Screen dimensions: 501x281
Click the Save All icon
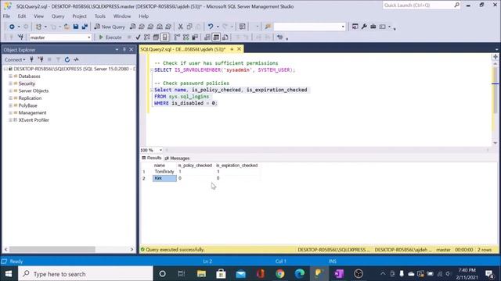point(85,27)
